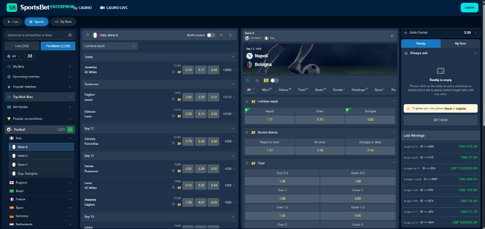Collapse the Today matches section

click(x=233, y=57)
